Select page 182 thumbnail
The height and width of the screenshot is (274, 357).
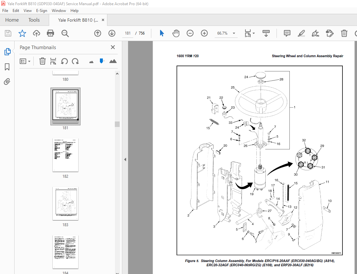(65, 155)
